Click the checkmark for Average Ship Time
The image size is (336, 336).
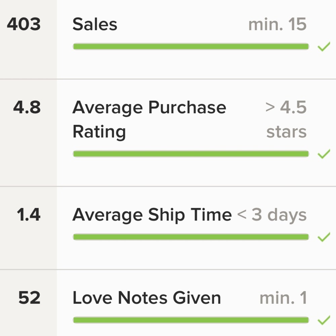[x=324, y=238]
